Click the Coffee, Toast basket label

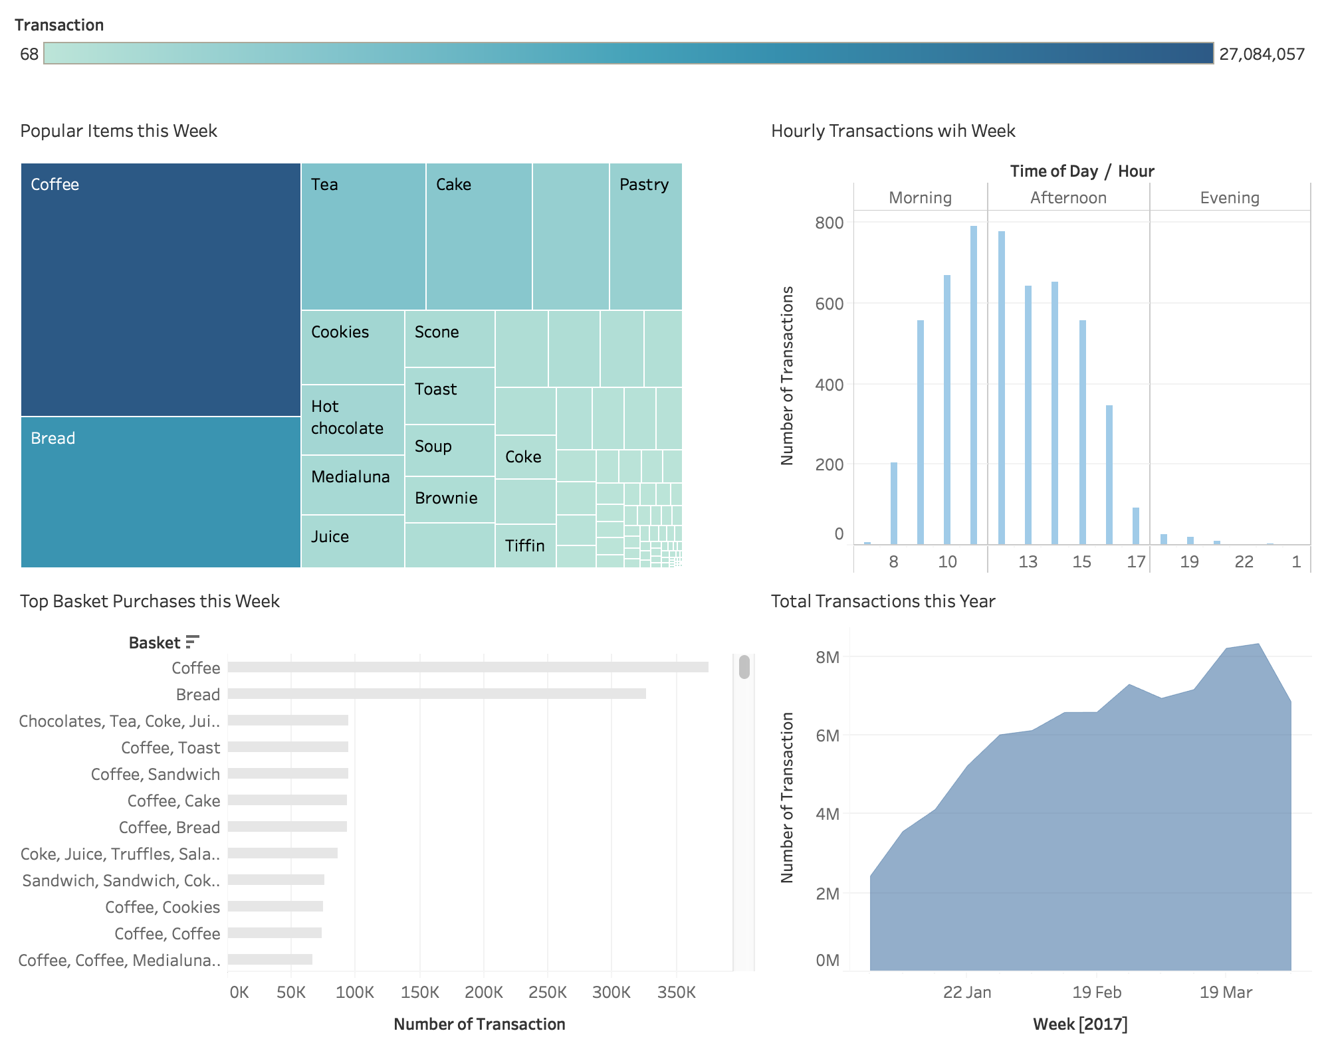(170, 747)
